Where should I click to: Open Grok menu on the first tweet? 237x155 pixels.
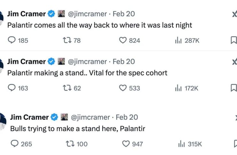click(234, 14)
